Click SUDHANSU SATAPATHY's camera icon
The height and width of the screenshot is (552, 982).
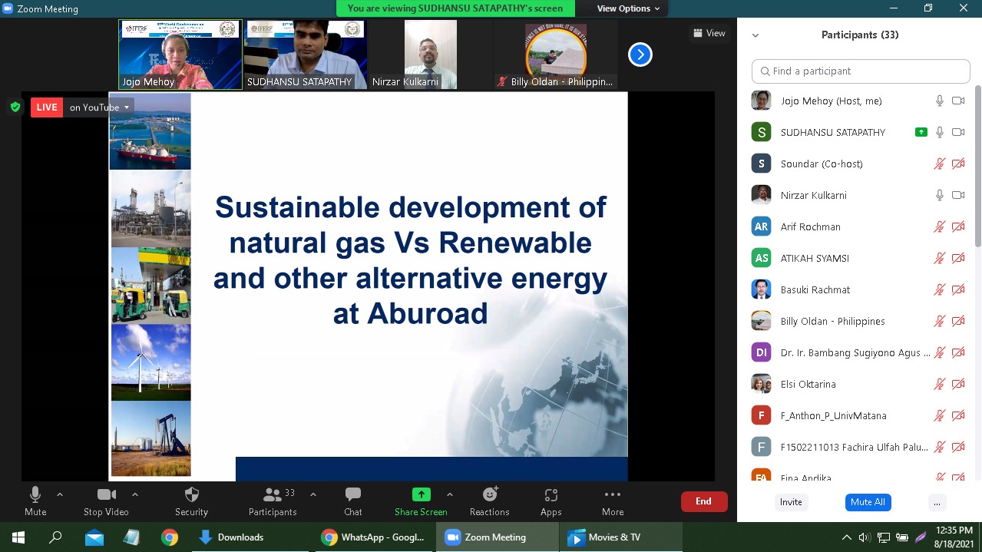pos(958,132)
